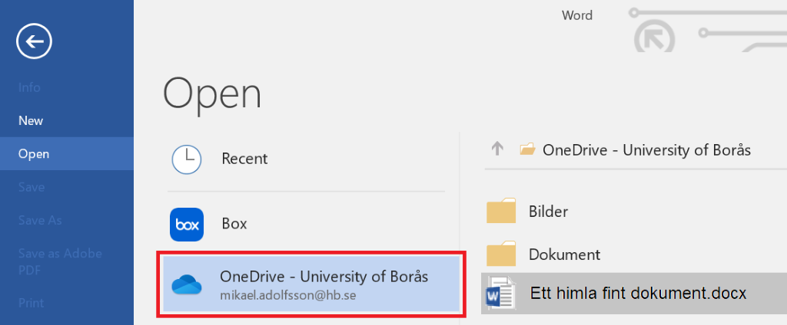Viewport: 787px width, 325px height.
Task: Click the OneDrive - University of Borås path text
Action: tap(646, 149)
